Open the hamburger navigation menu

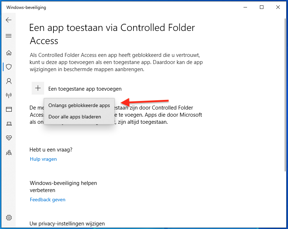[9, 36]
